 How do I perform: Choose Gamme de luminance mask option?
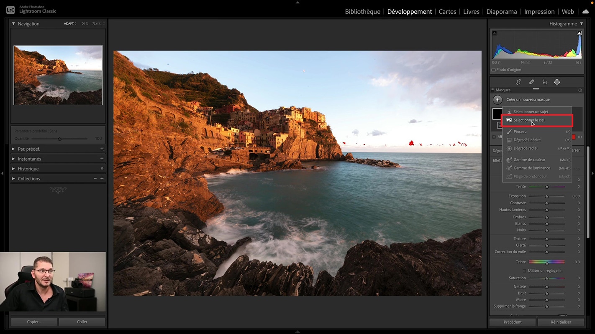(x=537, y=168)
